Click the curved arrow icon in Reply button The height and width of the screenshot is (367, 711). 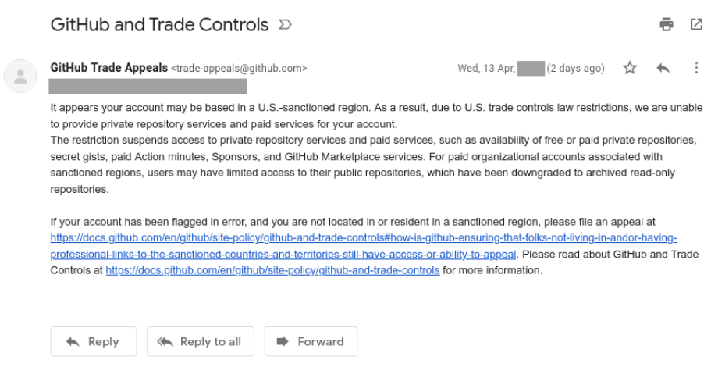pyautogui.click(x=73, y=341)
